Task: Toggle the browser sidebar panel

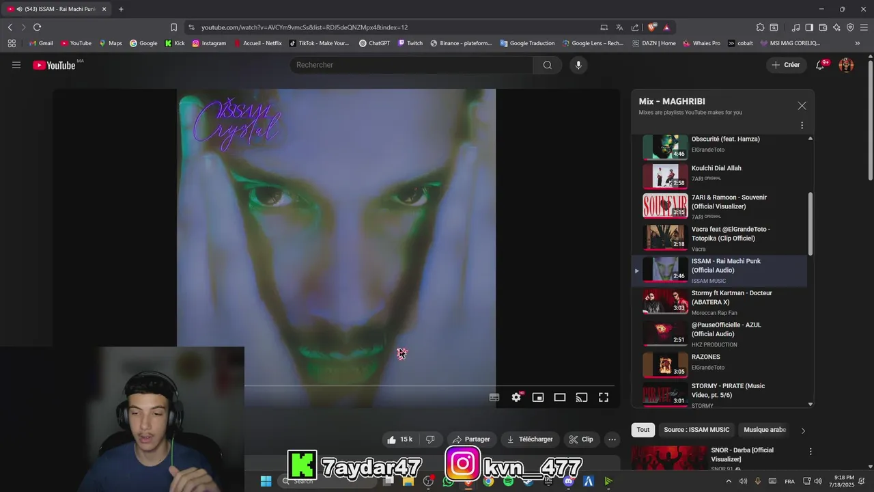Action: [x=809, y=27]
